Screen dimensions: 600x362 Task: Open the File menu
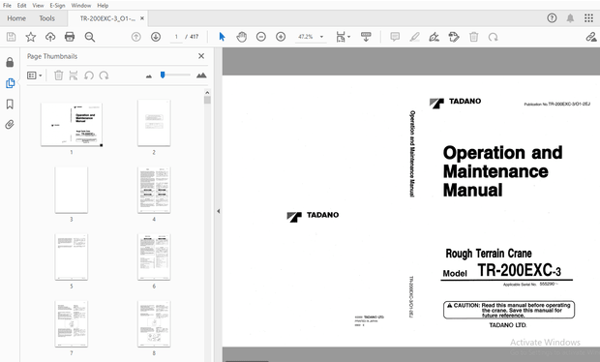[7, 6]
